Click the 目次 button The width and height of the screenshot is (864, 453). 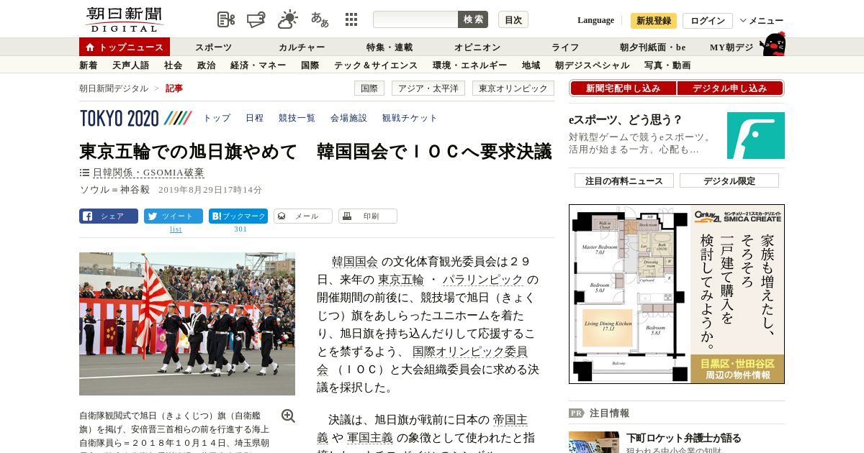513,19
